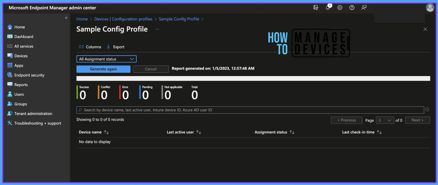This screenshot has height=185, width=438.
Task: Open the notifications bell icon
Action: pos(328,7)
